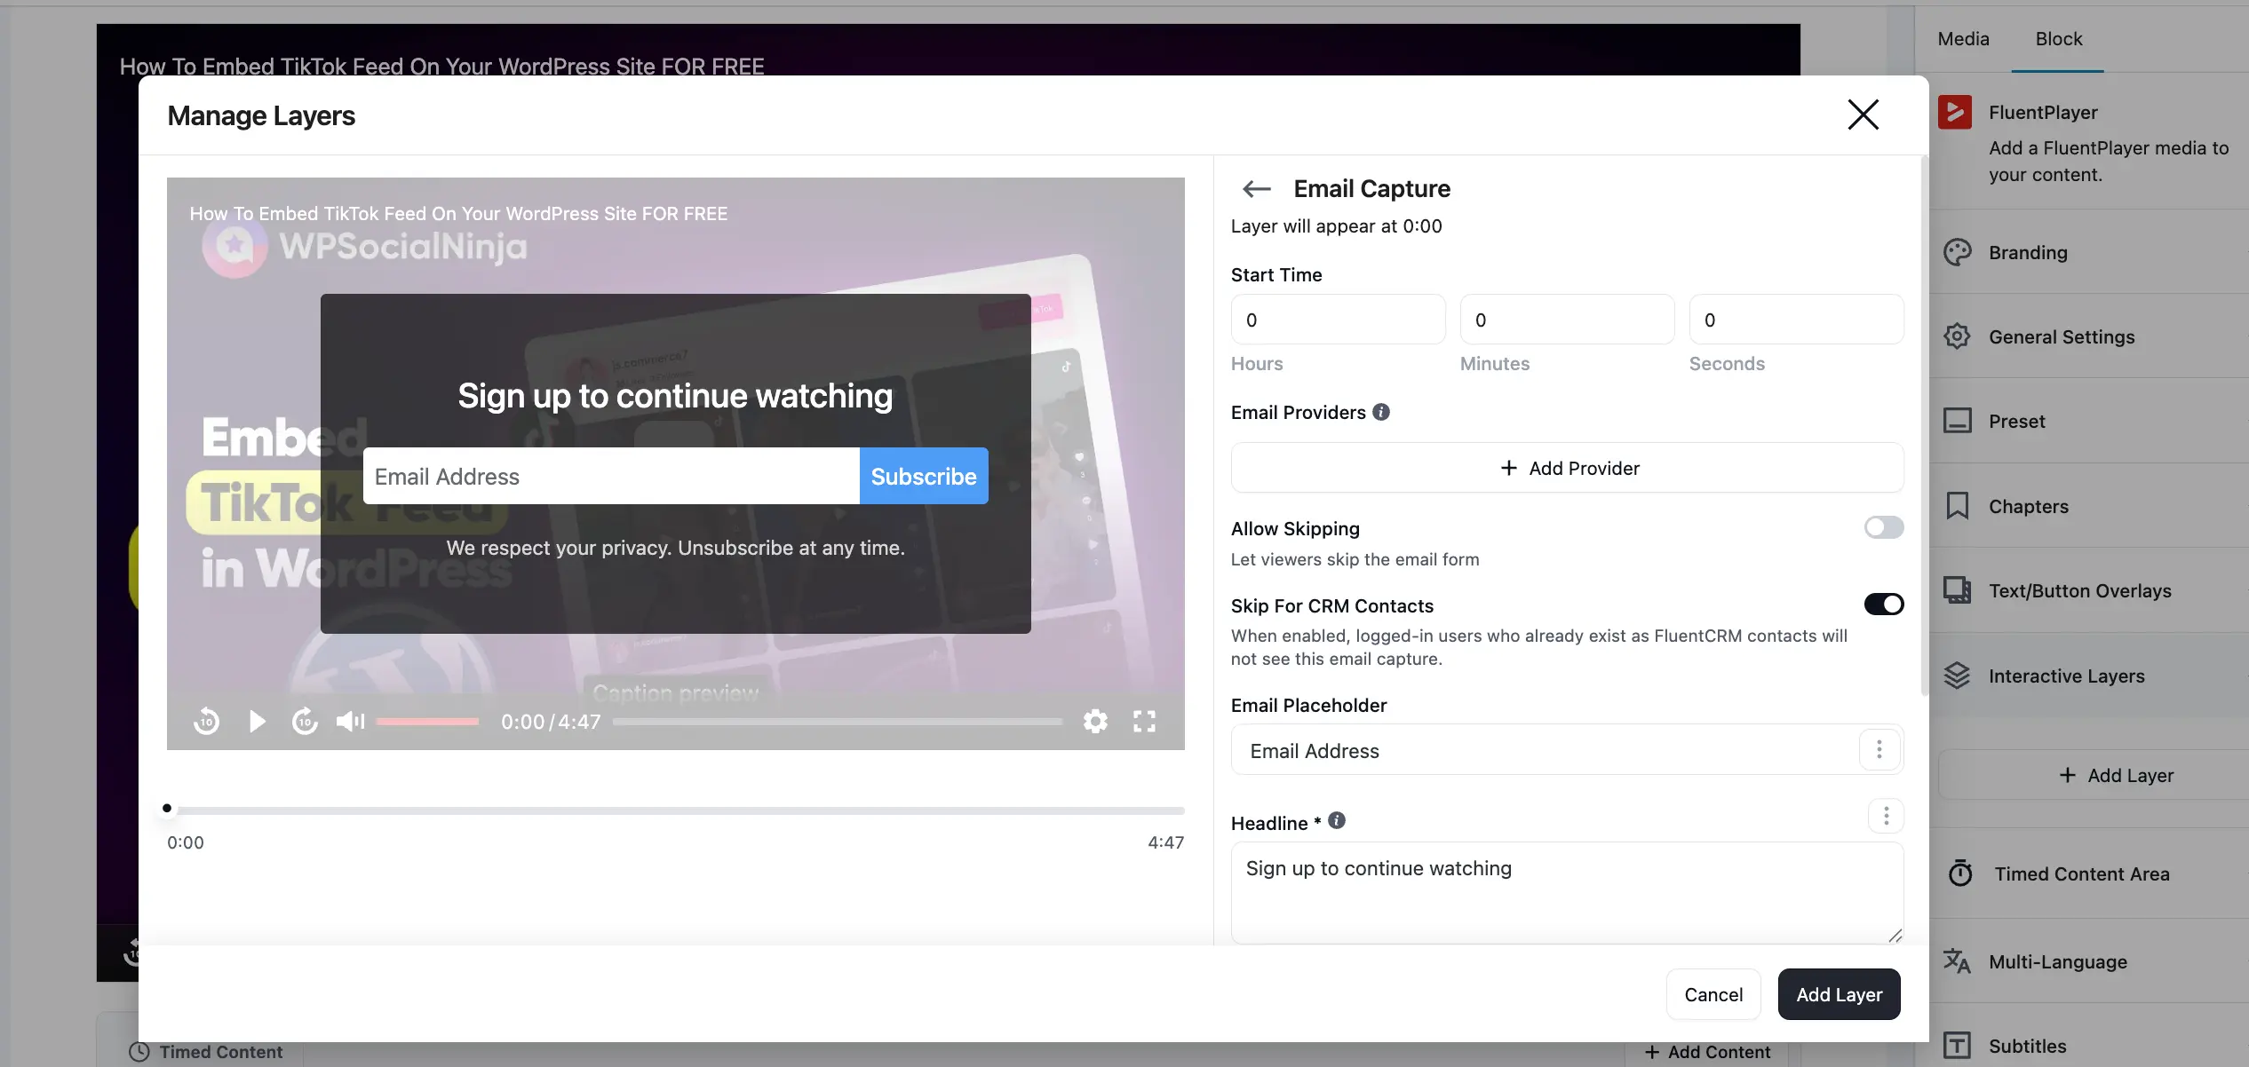Show Email Providers info tooltip
Viewport: 2249px width, 1067px height.
tap(1380, 412)
